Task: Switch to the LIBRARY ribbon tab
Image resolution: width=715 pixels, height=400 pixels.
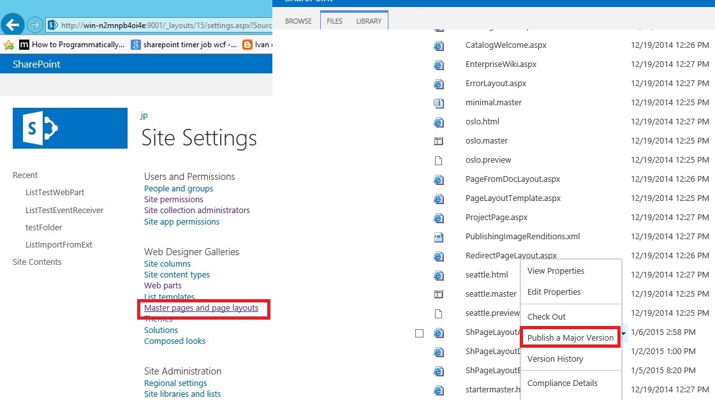Action: pos(369,22)
